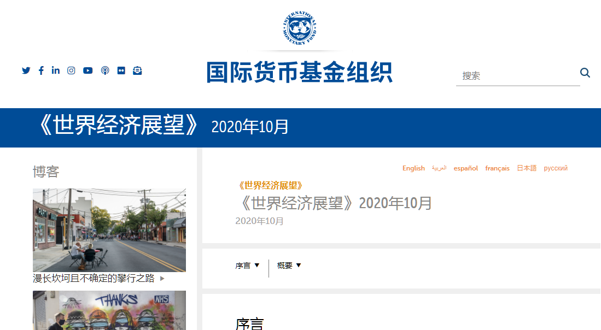The width and height of the screenshot is (601, 330).
Task: Open the street scene blog thumbnail
Action: click(x=109, y=230)
